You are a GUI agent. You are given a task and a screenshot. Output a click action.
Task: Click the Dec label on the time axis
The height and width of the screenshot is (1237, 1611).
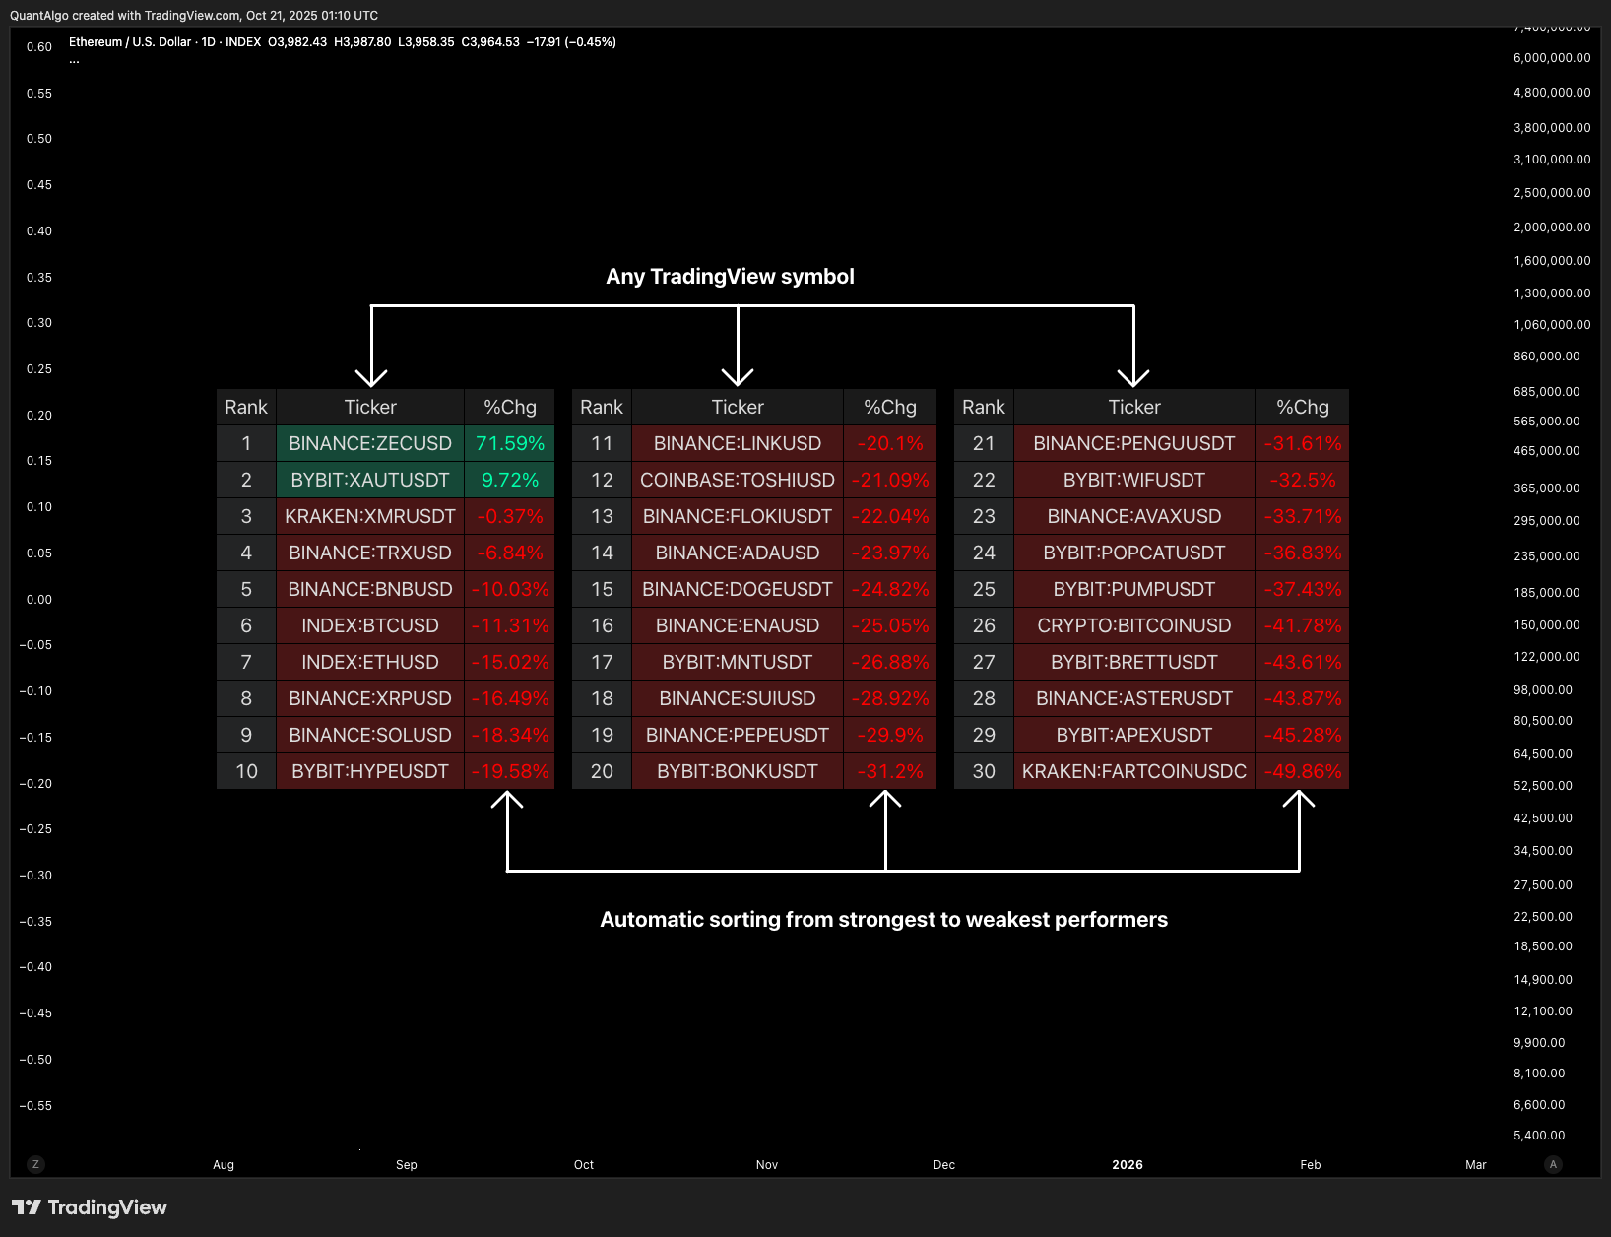pos(944,1165)
